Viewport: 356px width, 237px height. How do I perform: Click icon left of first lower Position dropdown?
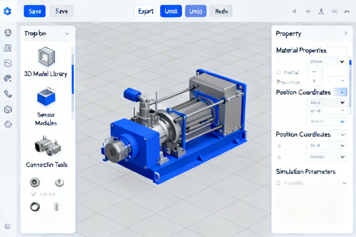coord(279,146)
